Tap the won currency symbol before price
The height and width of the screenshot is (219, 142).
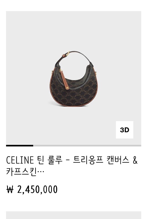point(10,189)
